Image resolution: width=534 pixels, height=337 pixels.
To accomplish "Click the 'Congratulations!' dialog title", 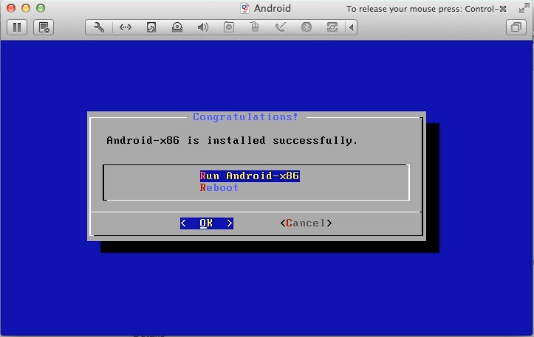I will pyautogui.click(x=245, y=117).
